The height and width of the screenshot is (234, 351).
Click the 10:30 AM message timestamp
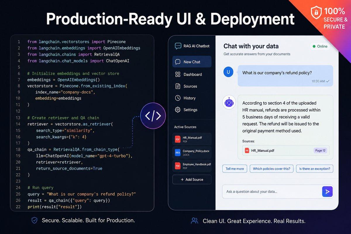pos(318,81)
